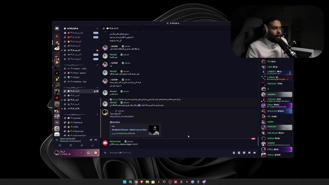Edit selected channel settings gear
This screenshot has height=185, width=329.
click(97, 91)
